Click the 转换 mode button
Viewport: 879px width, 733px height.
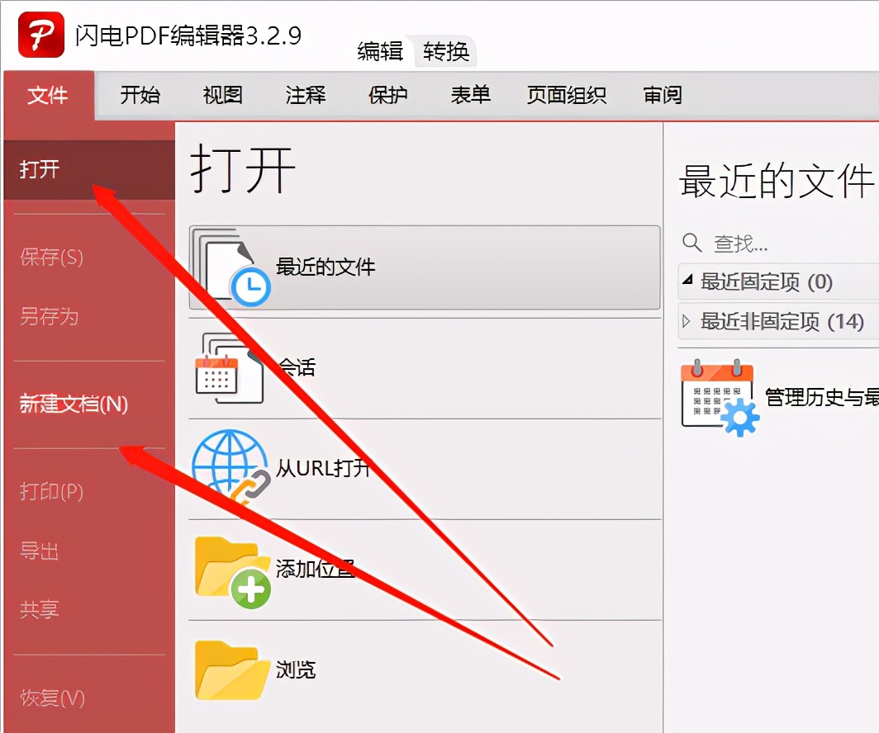tap(446, 52)
